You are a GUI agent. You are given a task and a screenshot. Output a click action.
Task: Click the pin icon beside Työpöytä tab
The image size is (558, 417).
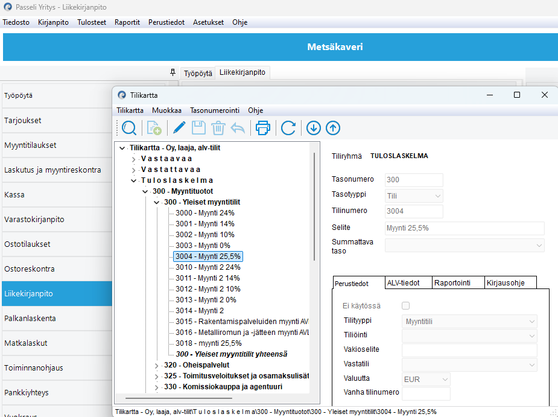pyautogui.click(x=173, y=72)
